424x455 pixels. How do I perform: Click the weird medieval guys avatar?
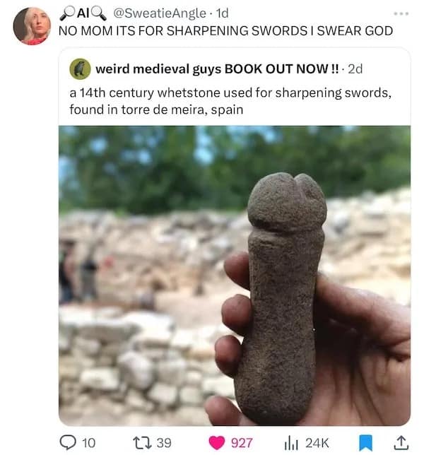click(79, 69)
